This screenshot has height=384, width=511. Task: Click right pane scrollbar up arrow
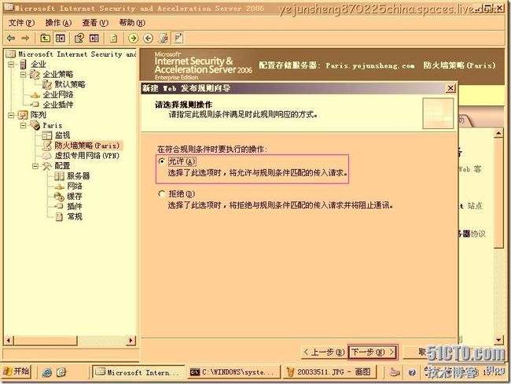[498, 134]
